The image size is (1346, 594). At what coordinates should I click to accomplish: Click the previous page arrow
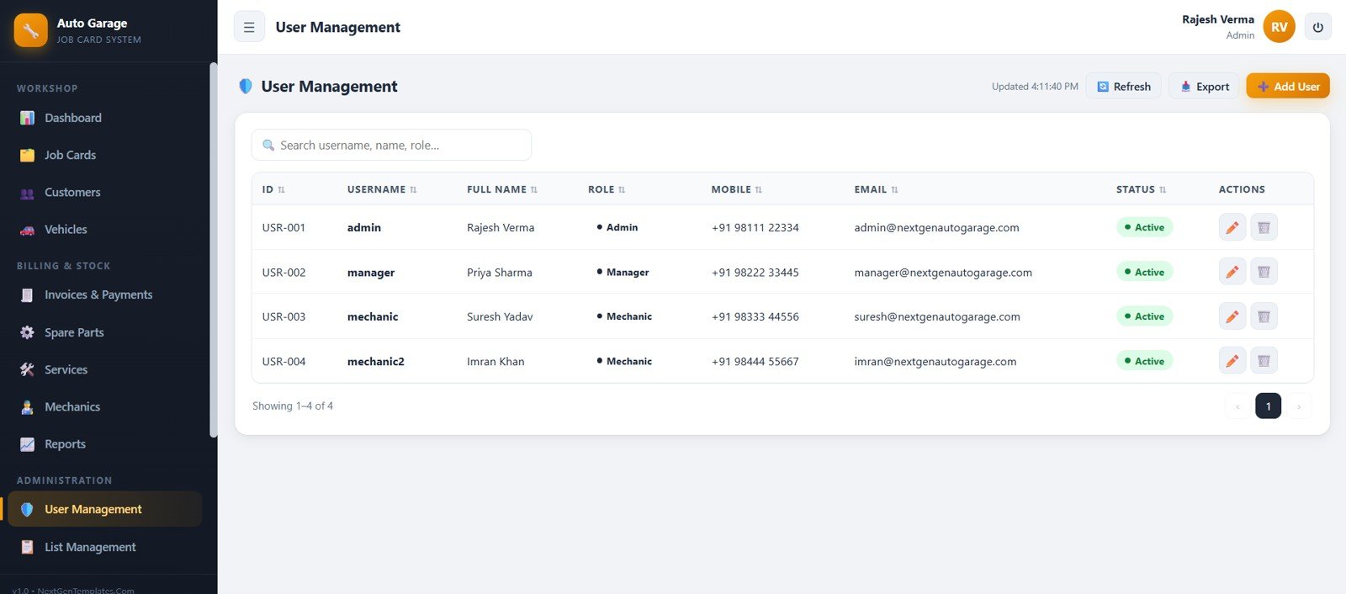1237,406
